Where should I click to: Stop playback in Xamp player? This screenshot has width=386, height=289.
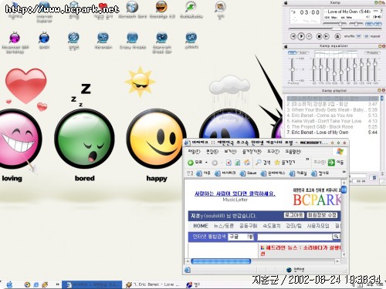click(319, 36)
